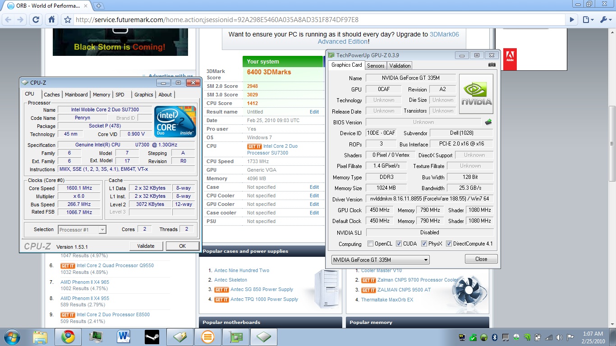Click the Validate button in CPU-Z
Image resolution: width=616 pixels, height=346 pixels.
coord(146,246)
